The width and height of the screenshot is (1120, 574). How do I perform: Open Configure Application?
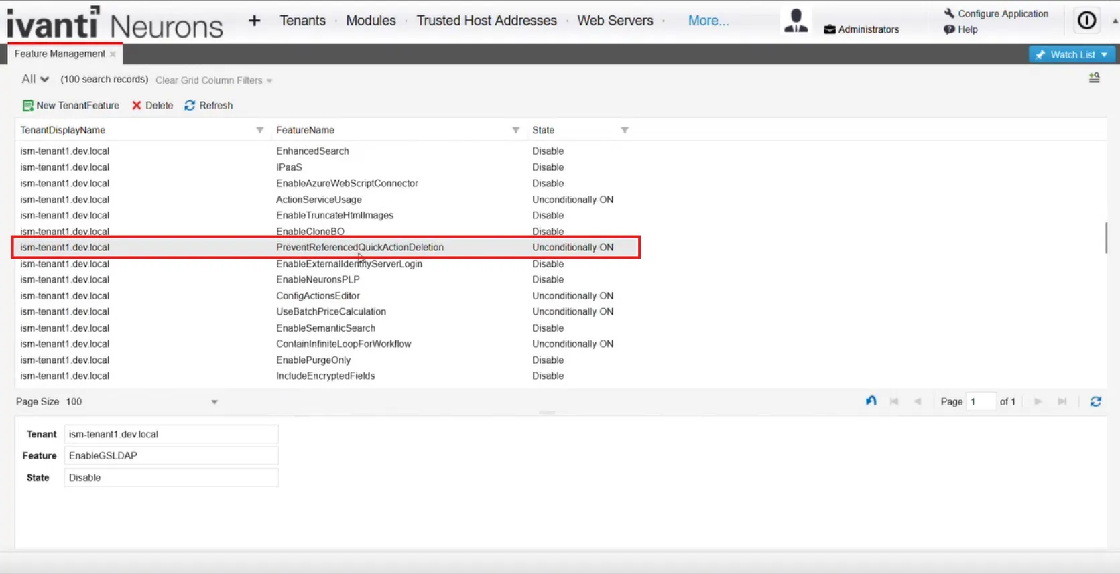coord(996,13)
